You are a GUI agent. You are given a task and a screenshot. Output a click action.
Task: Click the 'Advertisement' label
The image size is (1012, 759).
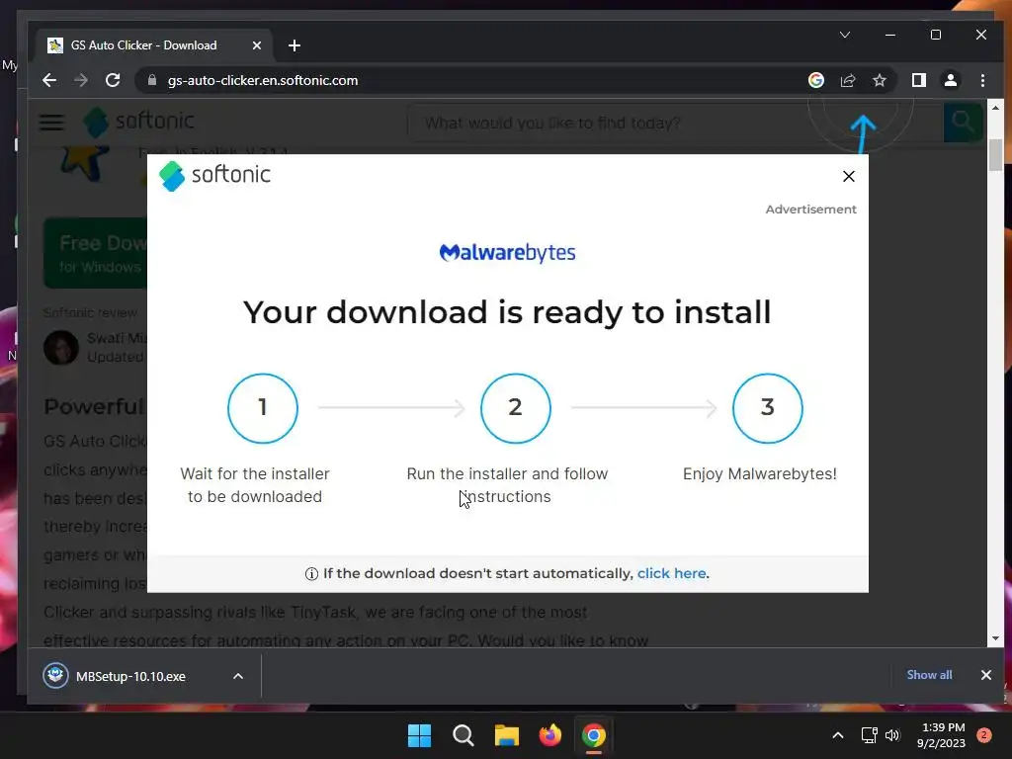810,210
